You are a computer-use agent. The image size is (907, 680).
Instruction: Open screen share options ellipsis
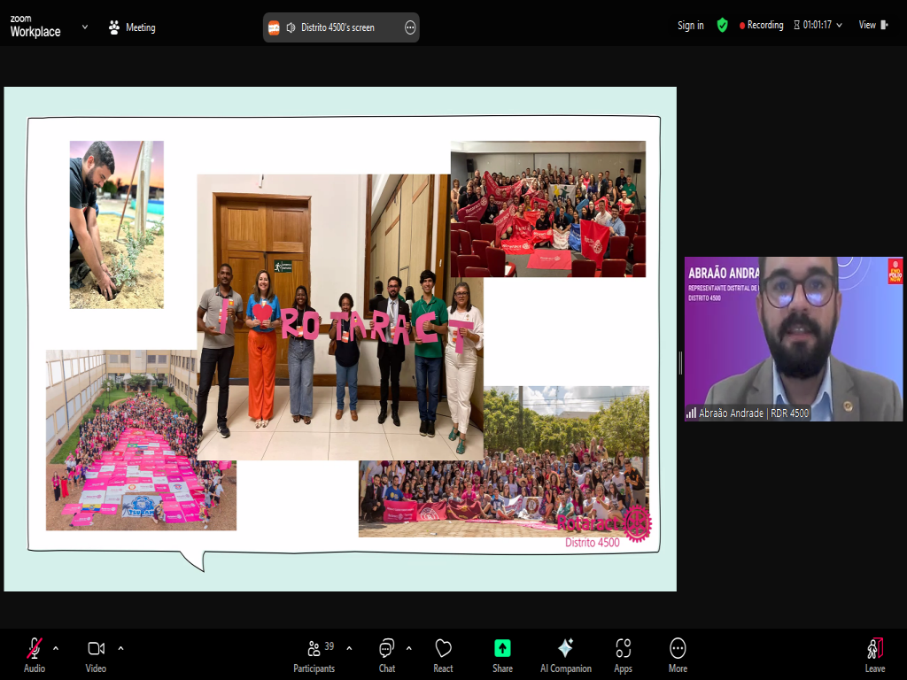(x=410, y=27)
